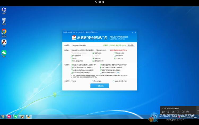Expand the remote control panel double-chevron
This screenshot has width=199, height=125.
[x=197, y=110]
